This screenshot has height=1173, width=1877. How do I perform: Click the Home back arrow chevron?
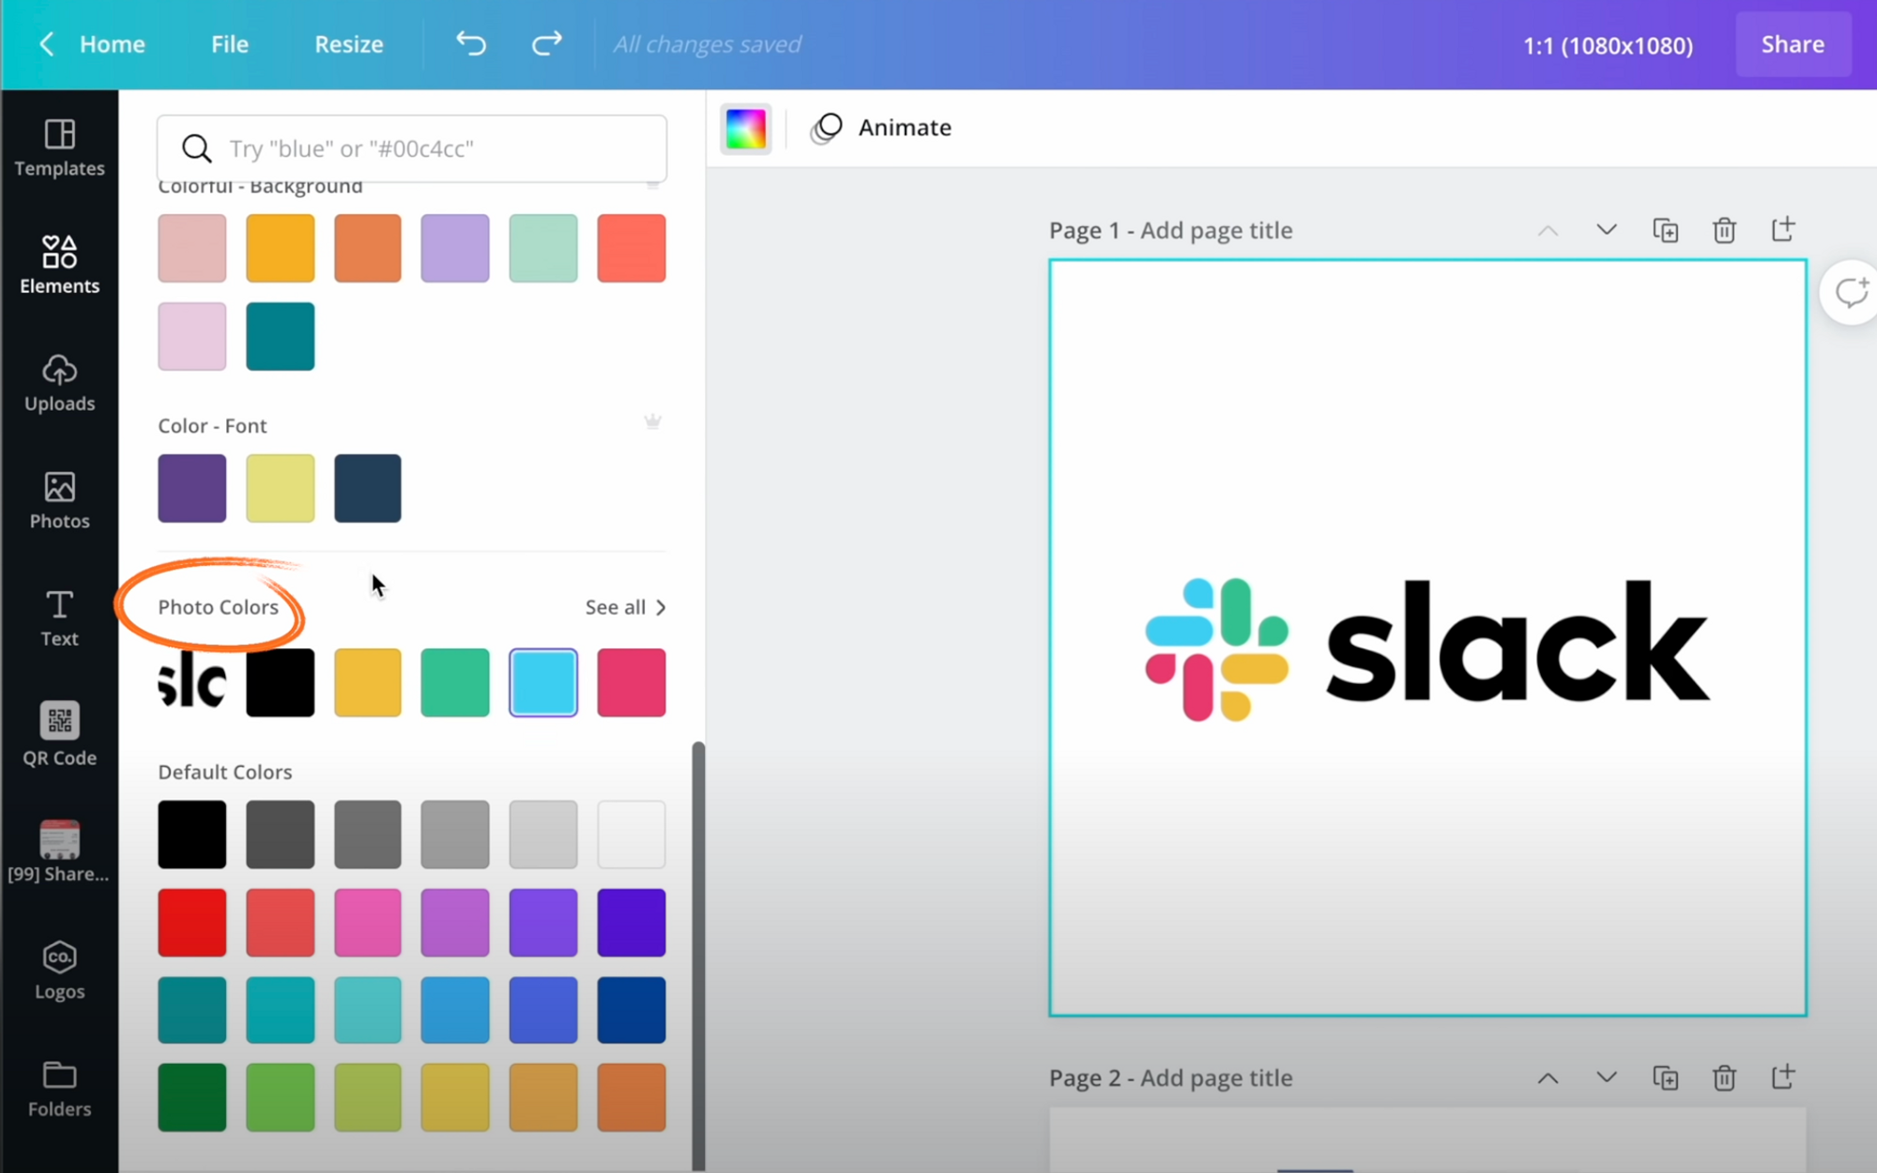[47, 44]
